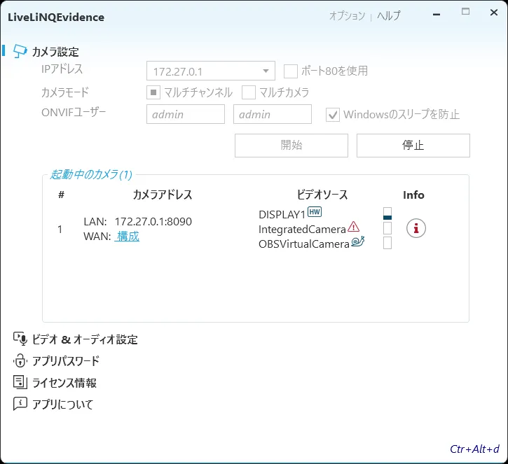Click the padlock app password icon
The width and height of the screenshot is (508, 464).
coord(20,360)
